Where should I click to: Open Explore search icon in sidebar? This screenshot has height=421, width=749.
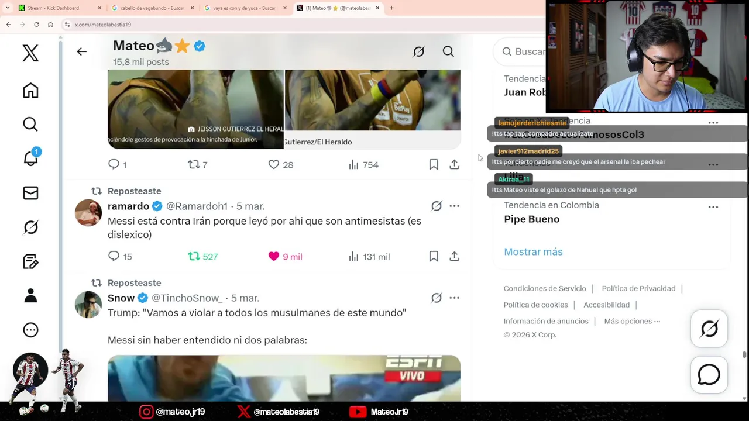click(30, 124)
